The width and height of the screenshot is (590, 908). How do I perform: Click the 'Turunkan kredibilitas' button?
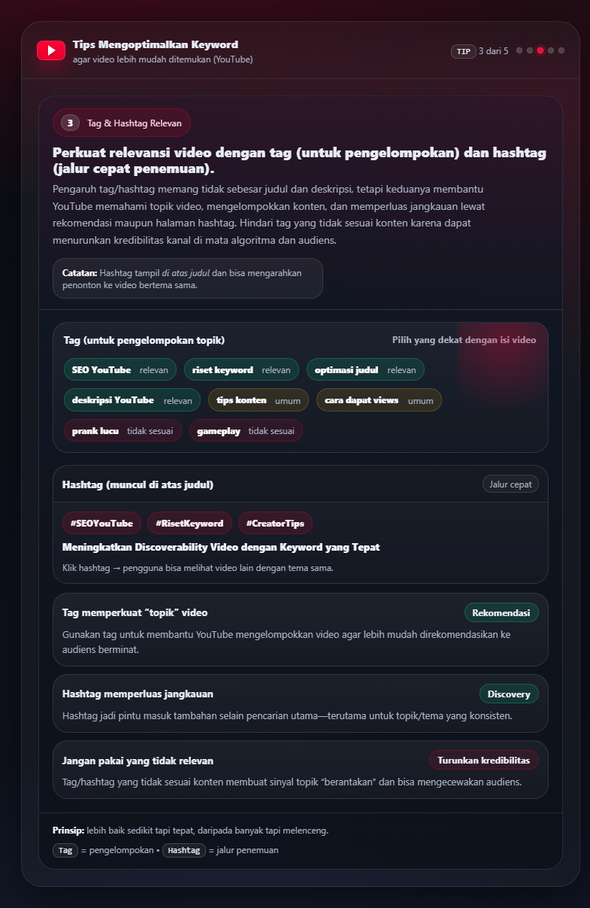(484, 760)
